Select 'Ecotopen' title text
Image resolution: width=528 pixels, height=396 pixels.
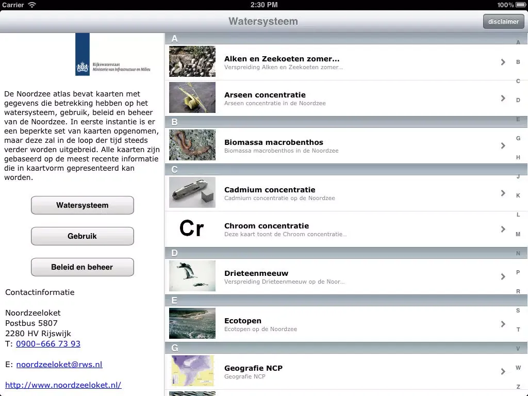243,321
